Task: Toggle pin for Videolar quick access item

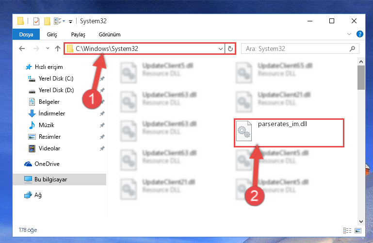Action: [x=102, y=148]
